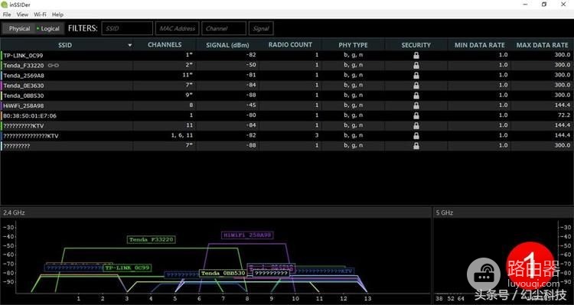Screen dimensions: 574x305
Task: Click the inSSIDer app icon in title bar
Action: pyautogui.click(x=4, y=5)
